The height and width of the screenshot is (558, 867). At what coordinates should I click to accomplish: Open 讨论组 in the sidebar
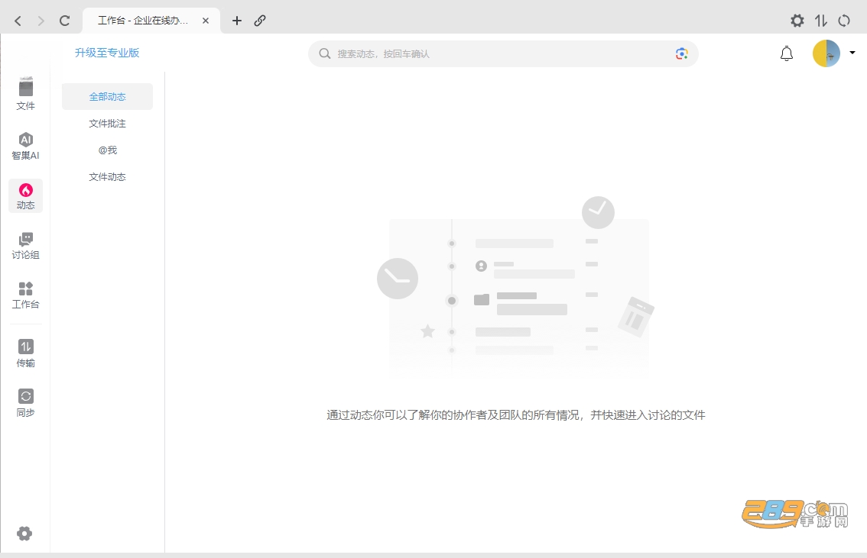pos(25,246)
